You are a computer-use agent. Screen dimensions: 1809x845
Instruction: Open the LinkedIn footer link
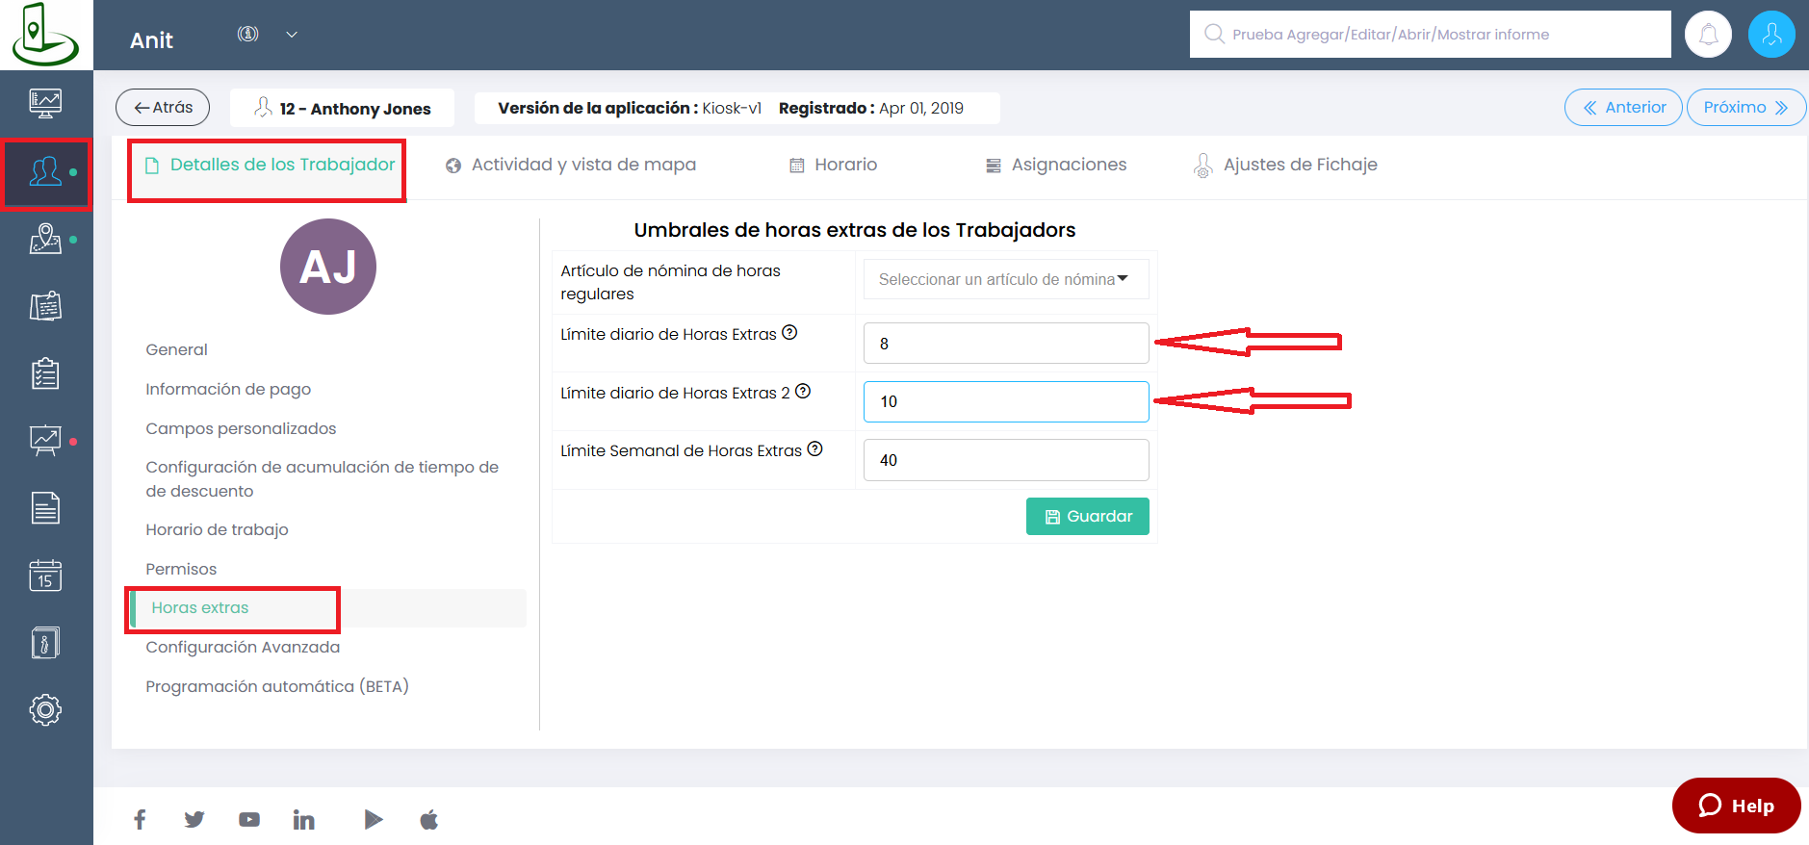[304, 820]
